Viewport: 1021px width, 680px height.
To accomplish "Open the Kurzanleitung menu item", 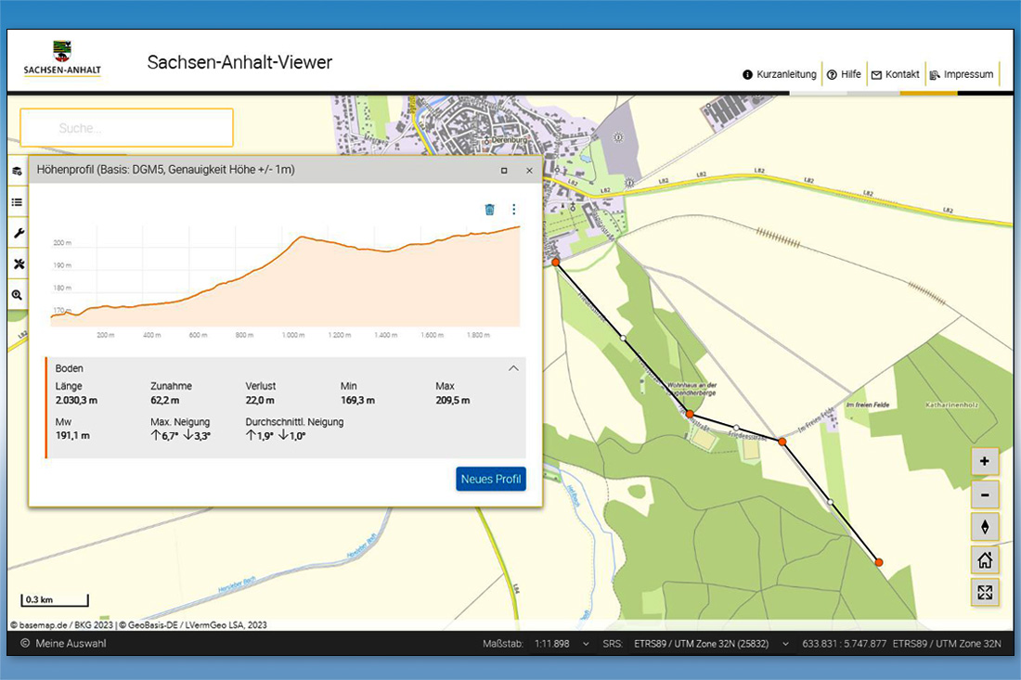I will tap(780, 74).
